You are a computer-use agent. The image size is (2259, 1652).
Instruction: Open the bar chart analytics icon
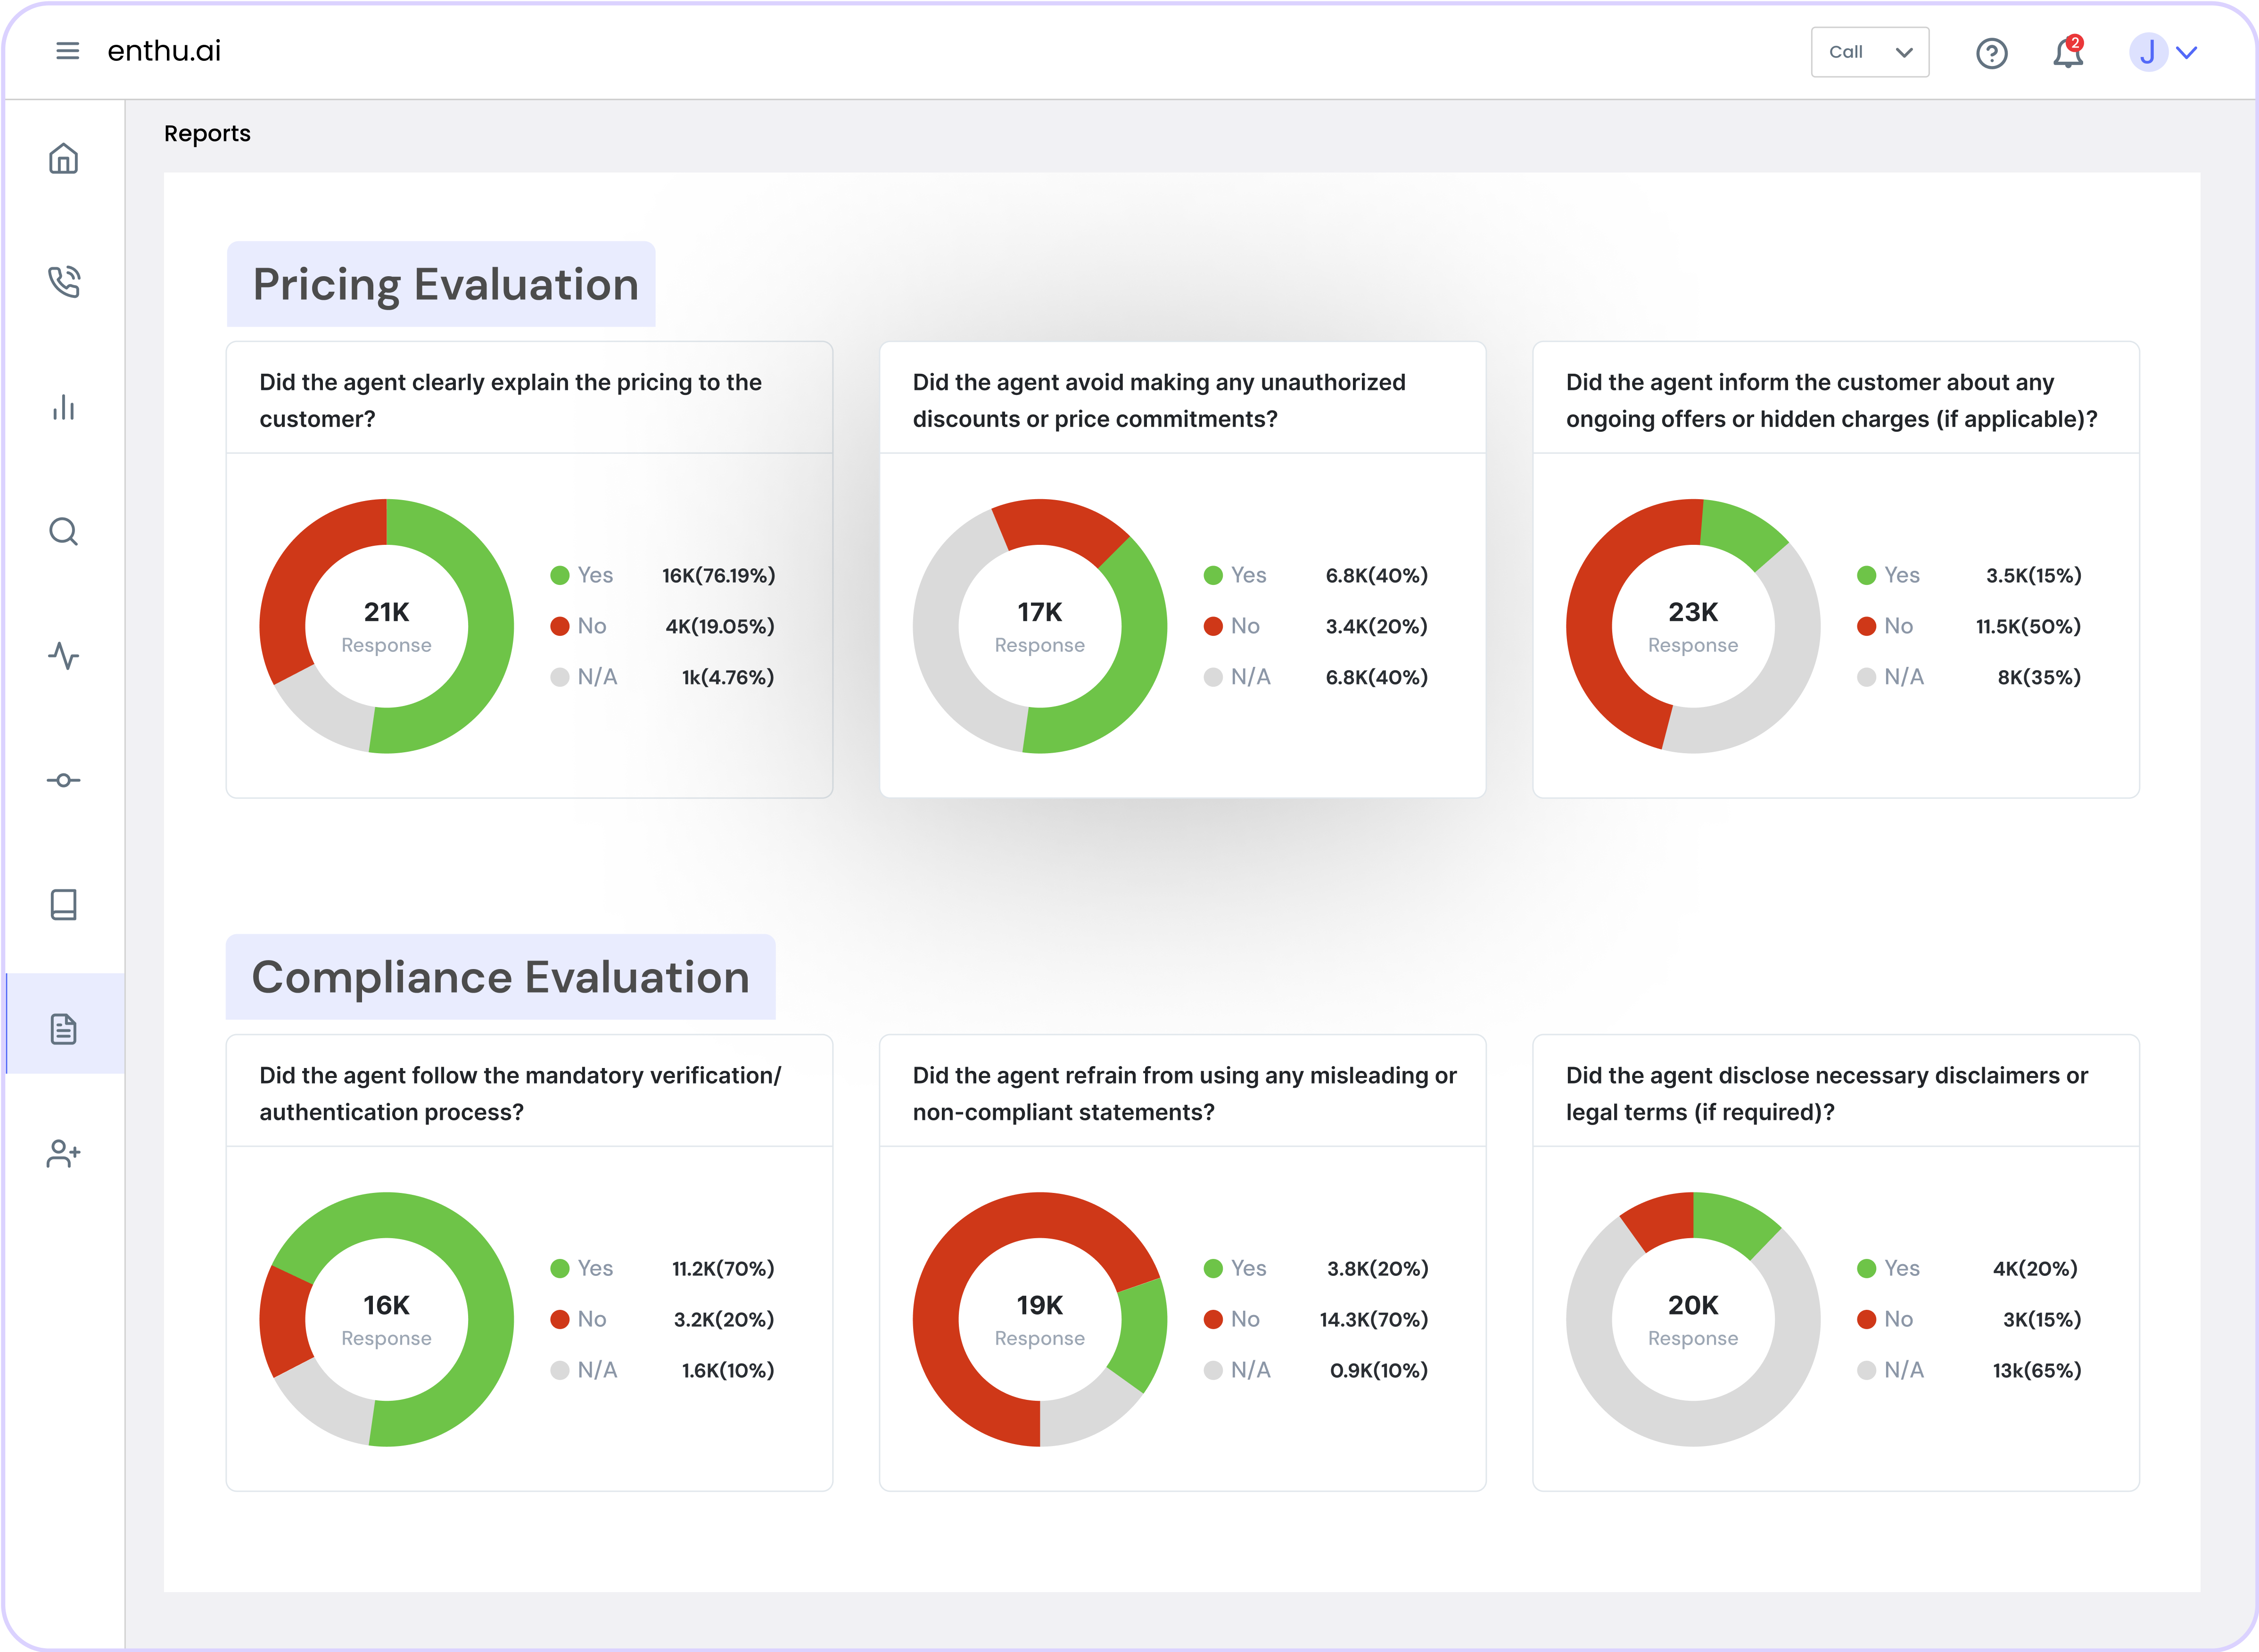63,407
